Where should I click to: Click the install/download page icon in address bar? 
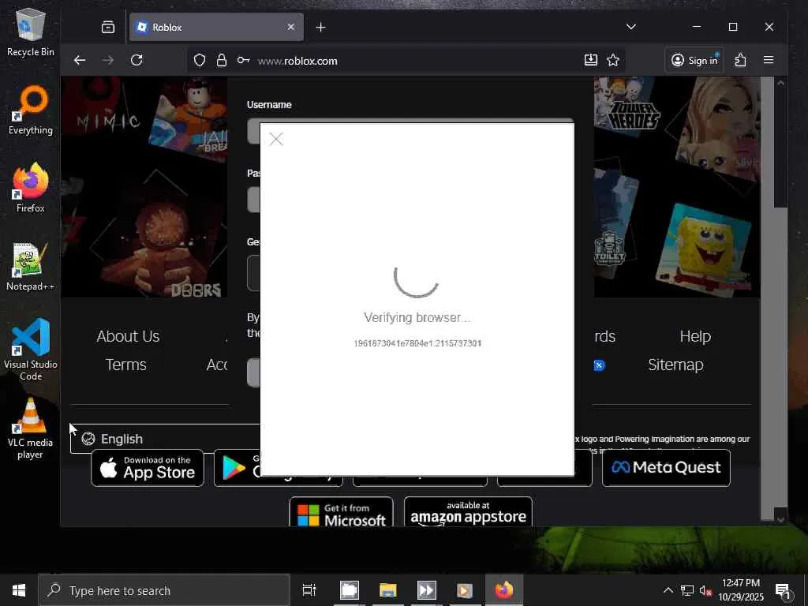pos(591,60)
